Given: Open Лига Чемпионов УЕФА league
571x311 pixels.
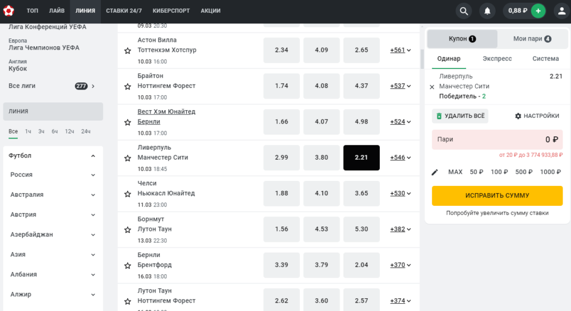Looking at the screenshot, I should tap(44, 48).
